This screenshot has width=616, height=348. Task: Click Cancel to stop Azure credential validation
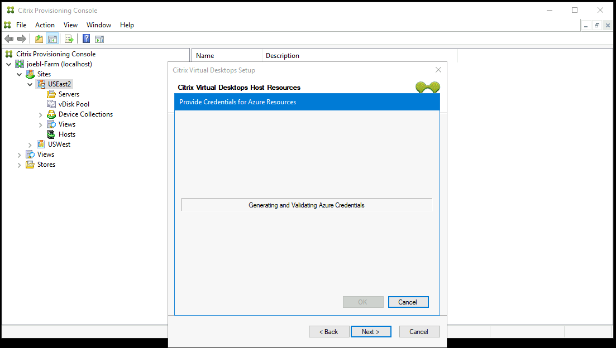tap(408, 302)
